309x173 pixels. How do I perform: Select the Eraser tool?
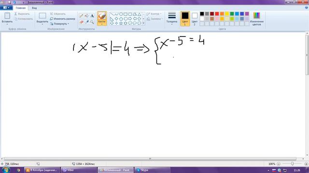tap(82, 22)
